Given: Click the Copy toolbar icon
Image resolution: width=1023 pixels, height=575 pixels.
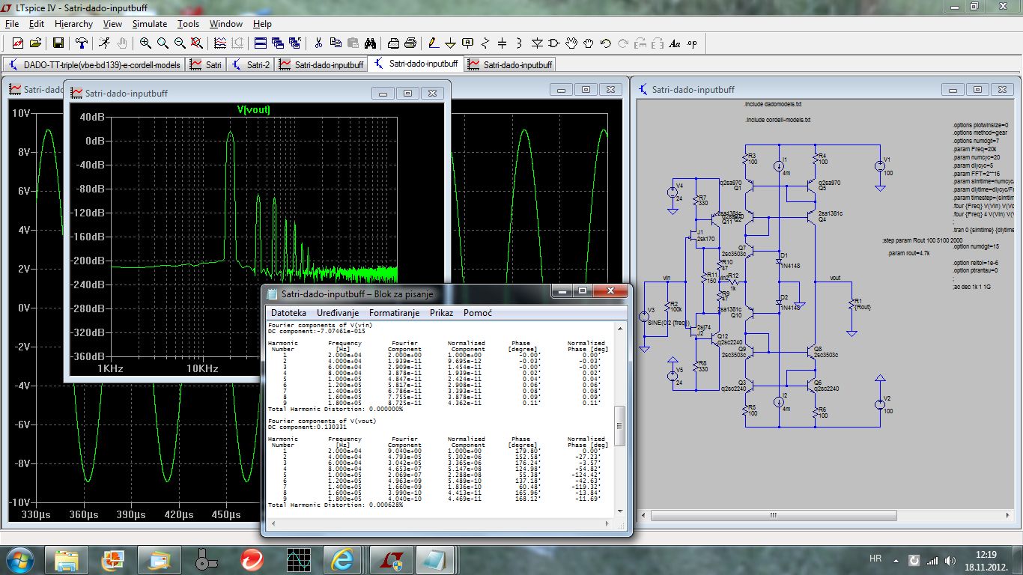Looking at the screenshot, I should (336, 43).
